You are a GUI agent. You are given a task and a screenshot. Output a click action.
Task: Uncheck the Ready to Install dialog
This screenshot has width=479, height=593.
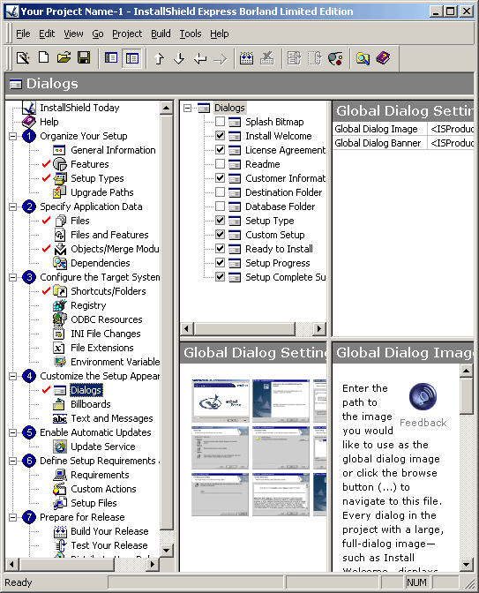[x=220, y=249]
